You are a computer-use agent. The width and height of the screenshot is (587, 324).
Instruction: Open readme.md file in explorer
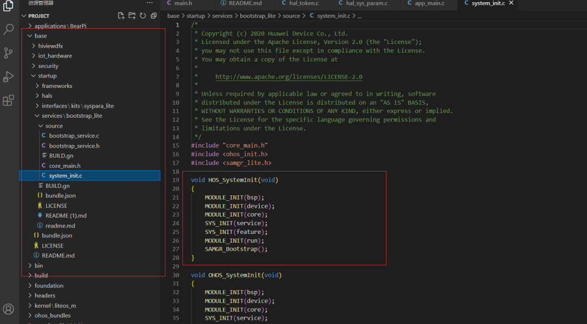click(60, 226)
